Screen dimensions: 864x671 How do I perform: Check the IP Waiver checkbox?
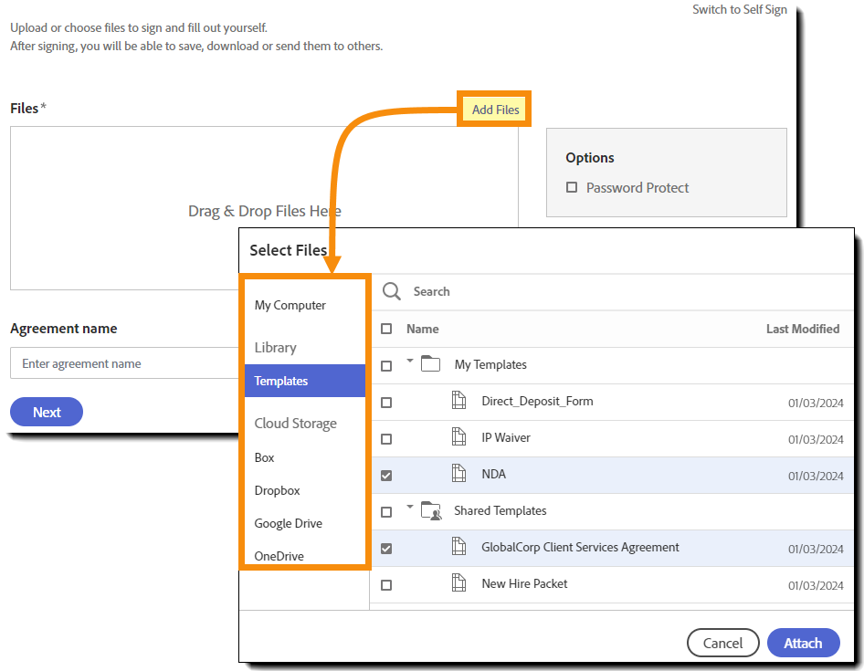(386, 436)
